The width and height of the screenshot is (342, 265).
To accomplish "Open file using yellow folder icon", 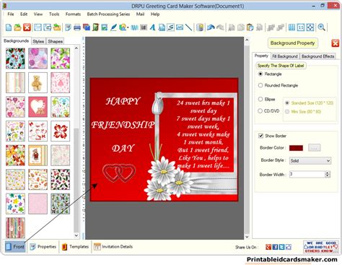I will coord(17,27).
